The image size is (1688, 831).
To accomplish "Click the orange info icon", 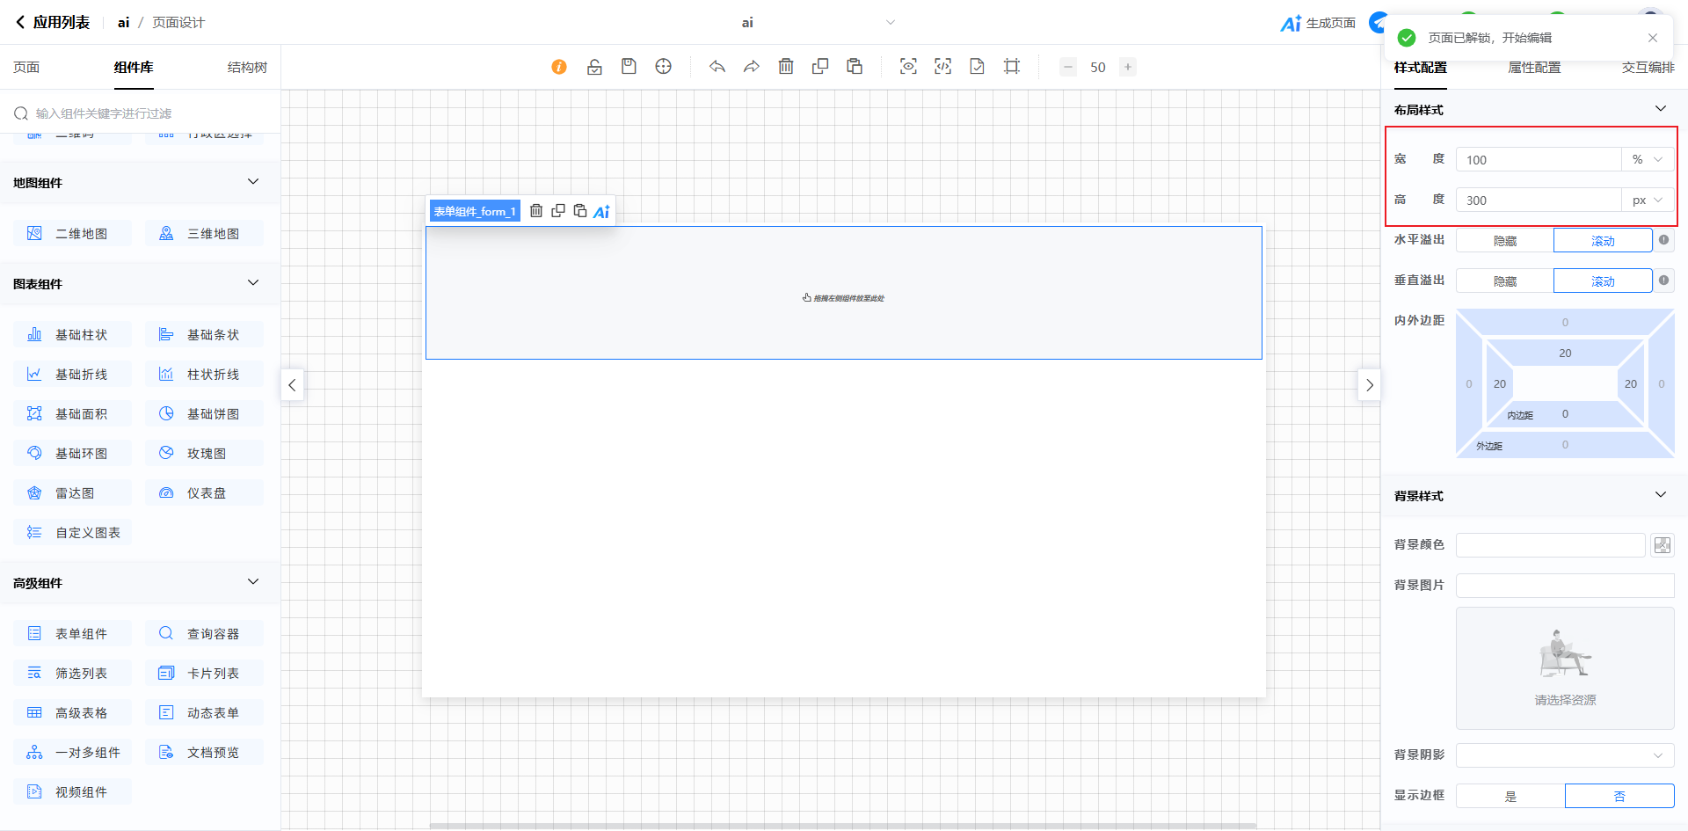I will click(559, 67).
